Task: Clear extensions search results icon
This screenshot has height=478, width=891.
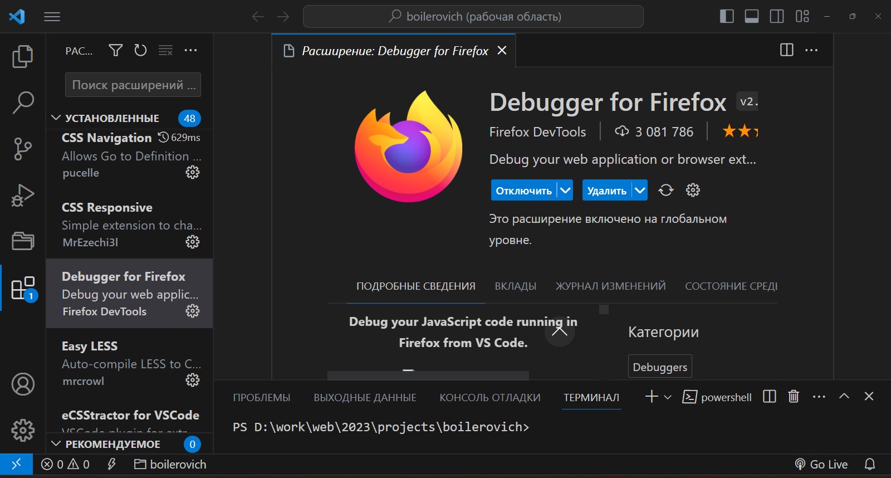Action: click(x=165, y=50)
